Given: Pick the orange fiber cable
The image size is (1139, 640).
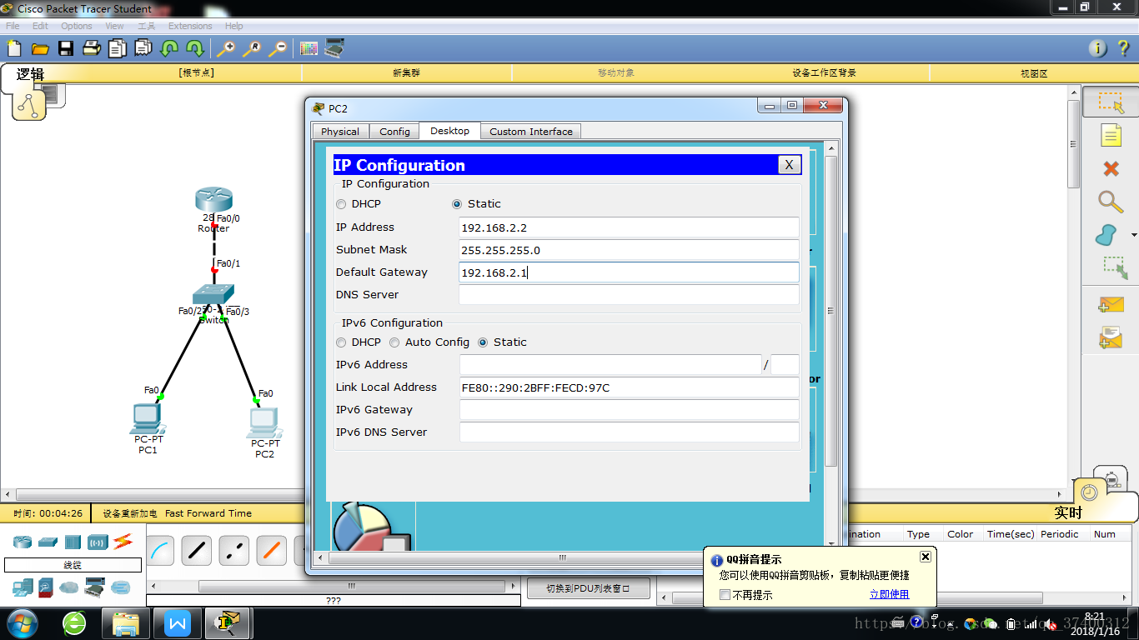Looking at the screenshot, I should coord(271,551).
